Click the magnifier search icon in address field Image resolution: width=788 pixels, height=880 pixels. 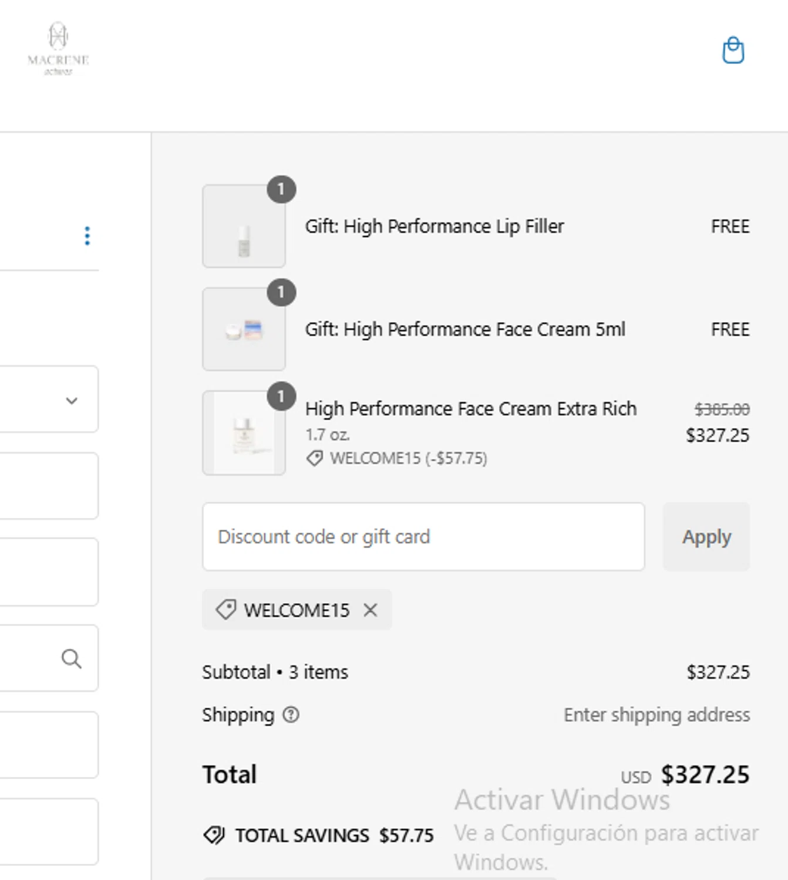(x=72, y=658)
